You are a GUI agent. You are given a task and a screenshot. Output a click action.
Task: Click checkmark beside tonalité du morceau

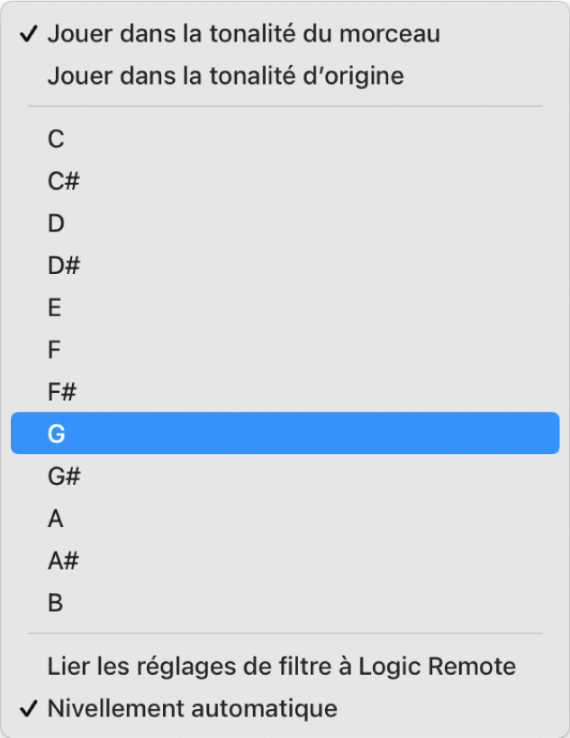tap(29, 34)
